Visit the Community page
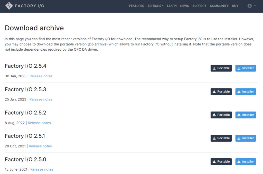The height and width of the screenshot is (174, 263). (x=219, y=6)
